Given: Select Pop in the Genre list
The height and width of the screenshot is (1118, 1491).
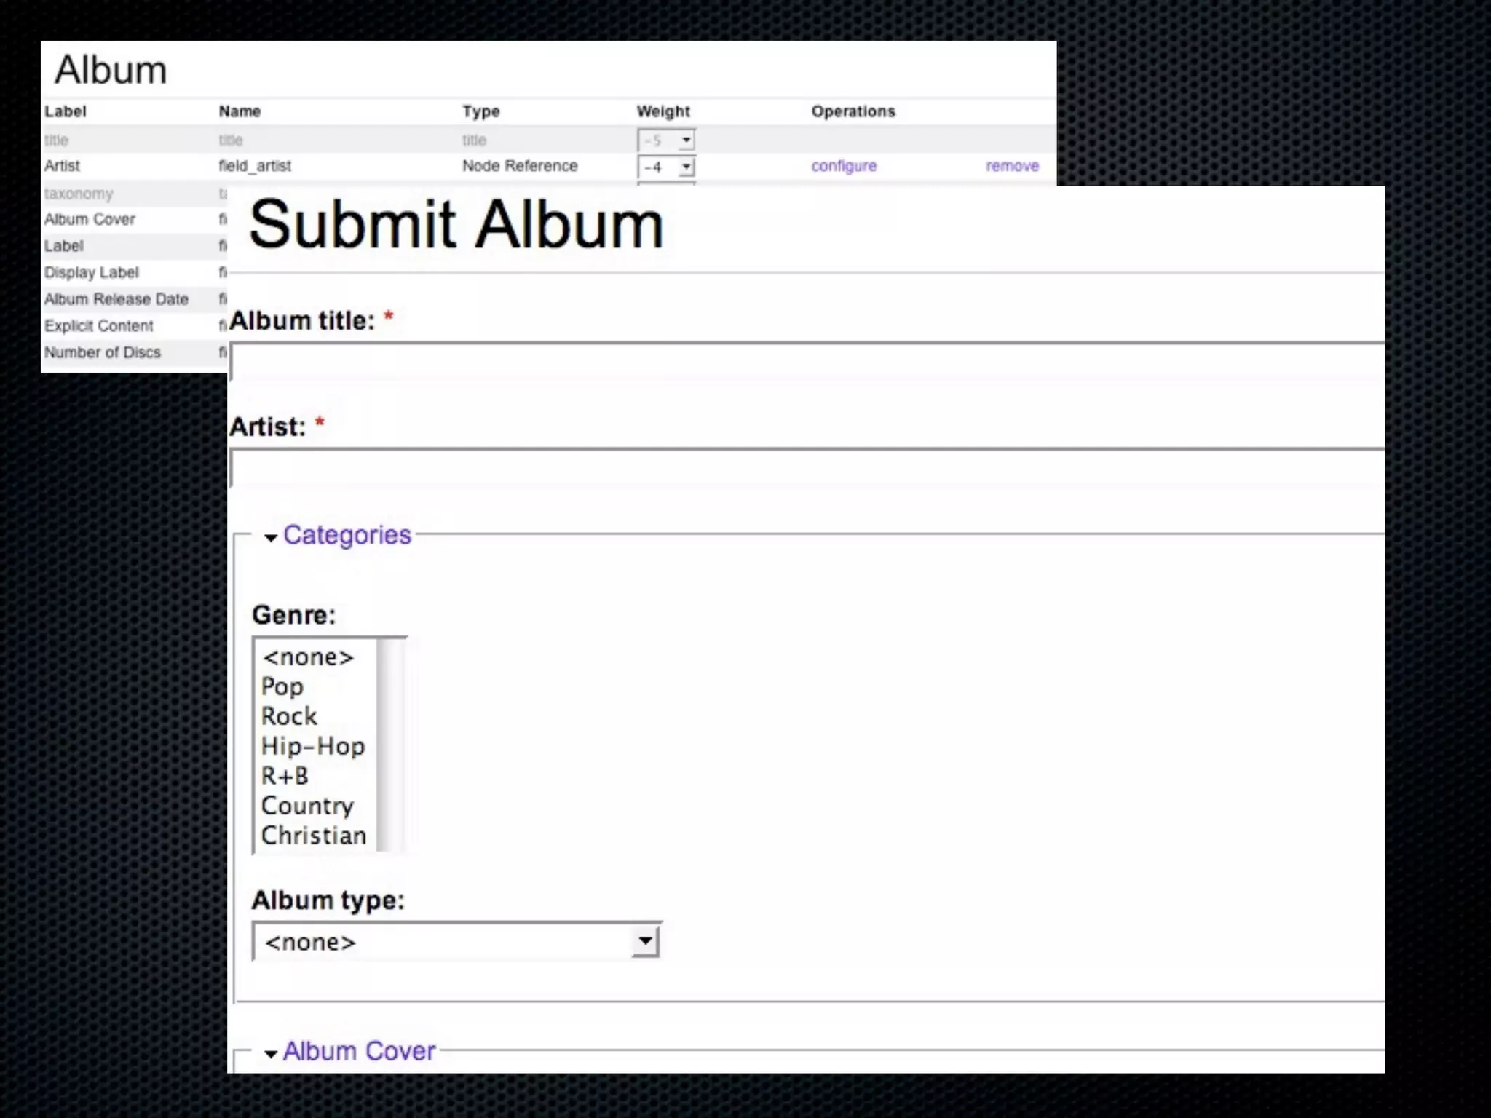Looking at the screenshot, I should [x=282, y=686].
